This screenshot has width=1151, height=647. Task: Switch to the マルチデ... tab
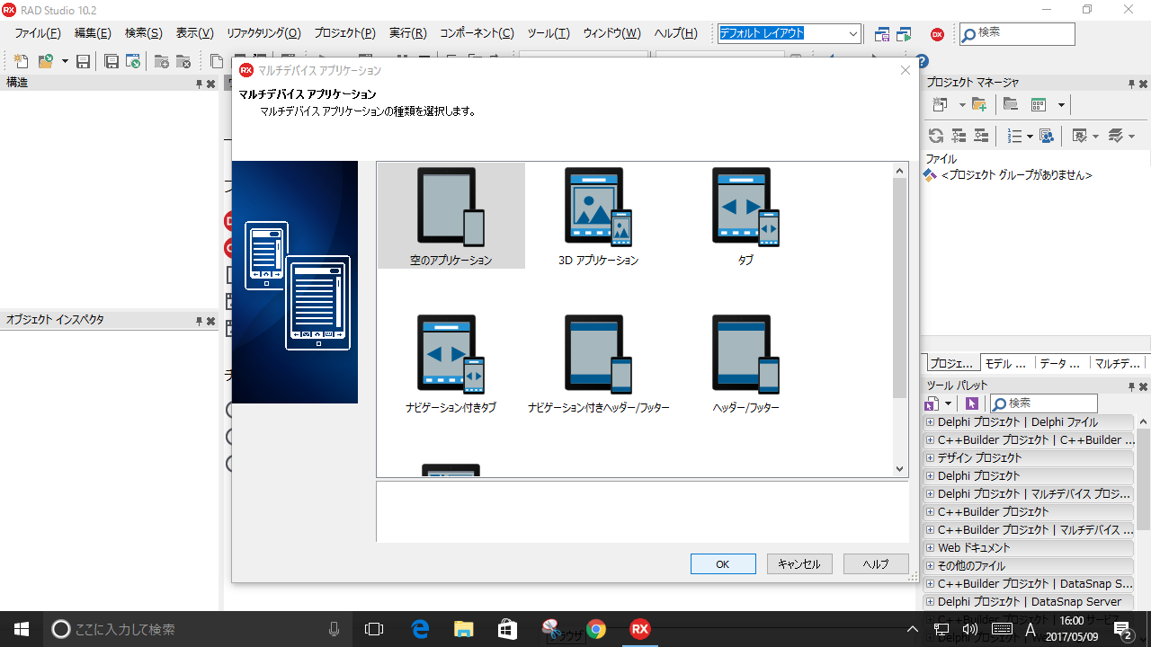tap(1117, 364)
